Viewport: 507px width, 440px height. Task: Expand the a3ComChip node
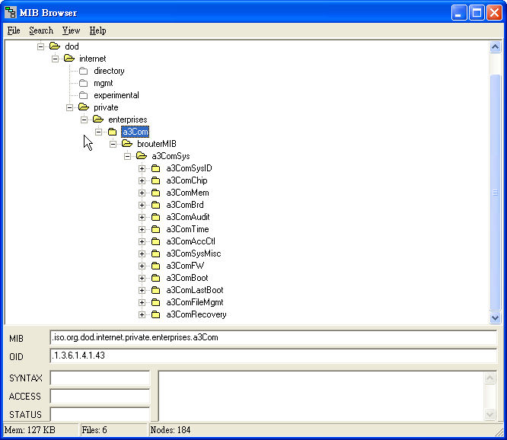pos(142,180)
